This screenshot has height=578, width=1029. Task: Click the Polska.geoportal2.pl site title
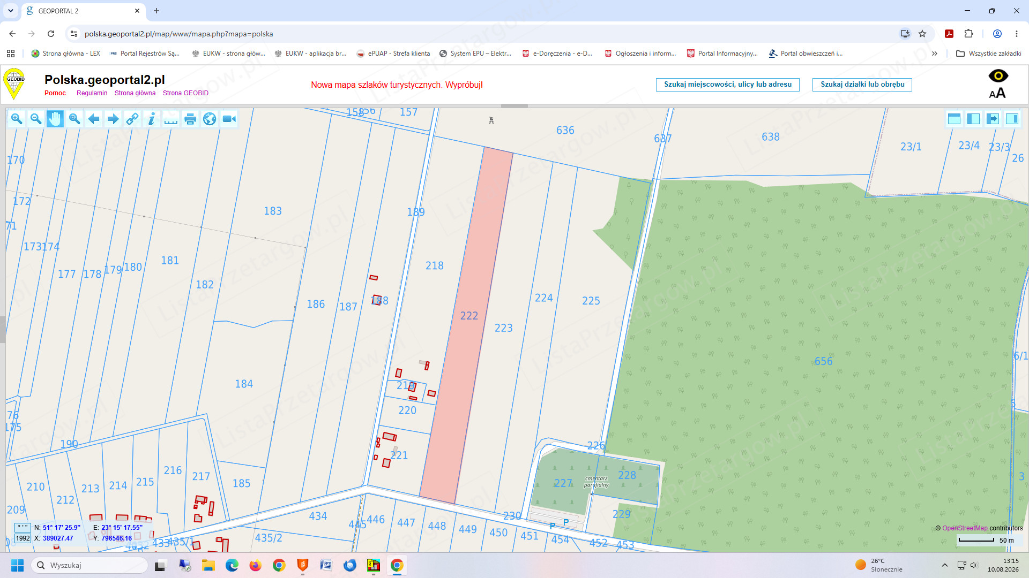[105, 80]
